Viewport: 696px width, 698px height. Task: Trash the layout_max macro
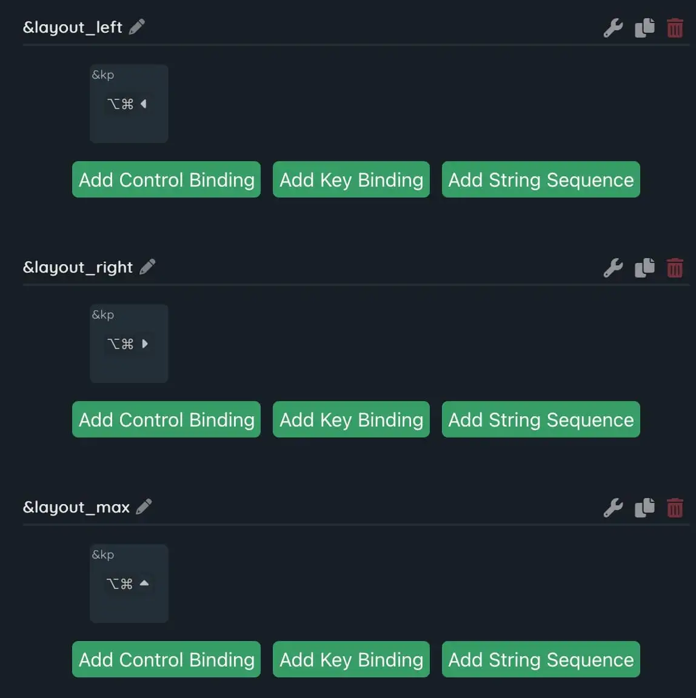675,508
